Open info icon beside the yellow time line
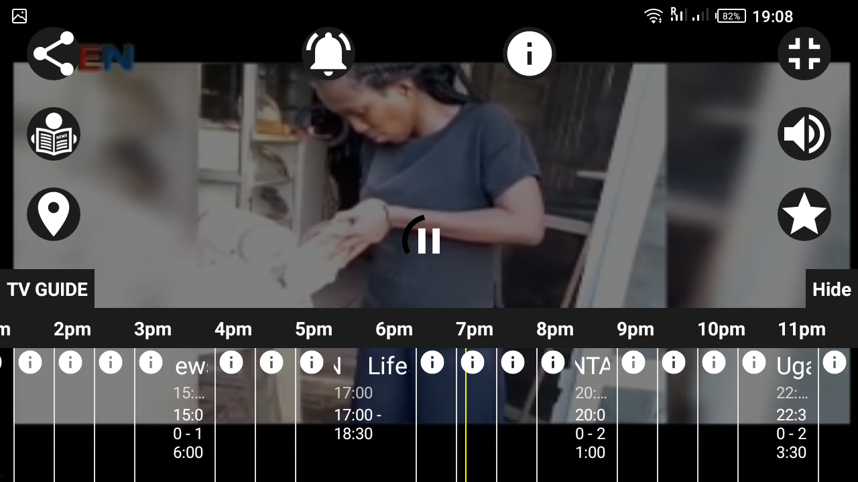Image resolution: width=858 pixels, height=482 pixels. click(473, 362)
